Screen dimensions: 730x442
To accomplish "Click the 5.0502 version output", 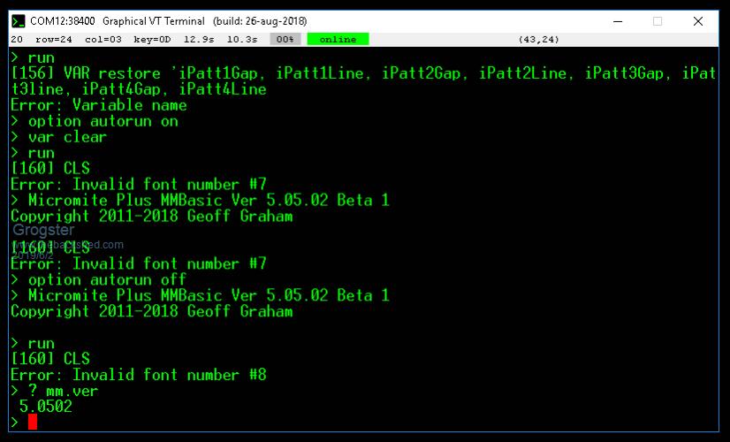I will 46,407.
